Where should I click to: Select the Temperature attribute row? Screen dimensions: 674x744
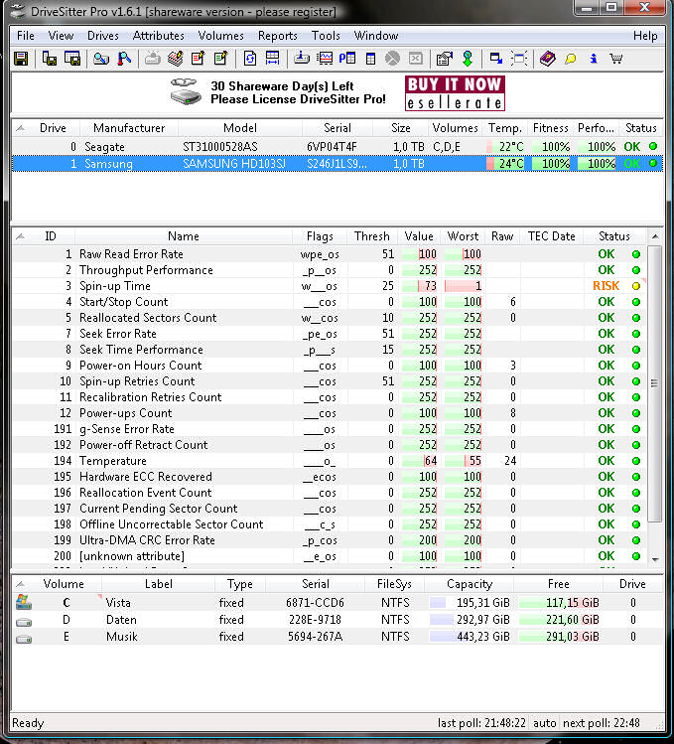pos(330,461)
